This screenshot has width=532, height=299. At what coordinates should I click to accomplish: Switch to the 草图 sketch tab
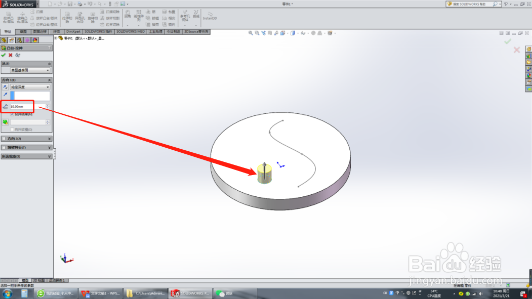click(23, 31)
